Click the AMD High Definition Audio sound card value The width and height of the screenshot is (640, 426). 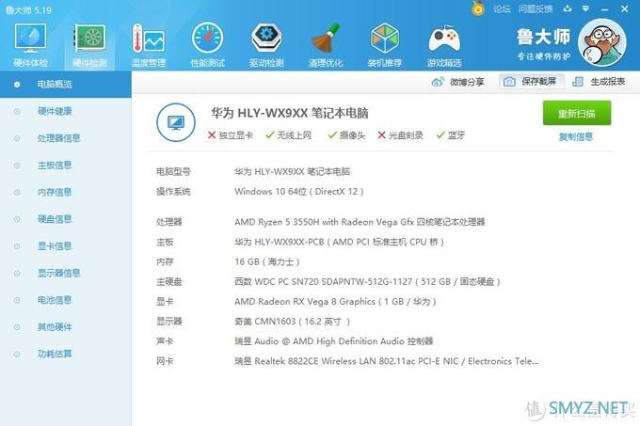click(x=334, y=341)
